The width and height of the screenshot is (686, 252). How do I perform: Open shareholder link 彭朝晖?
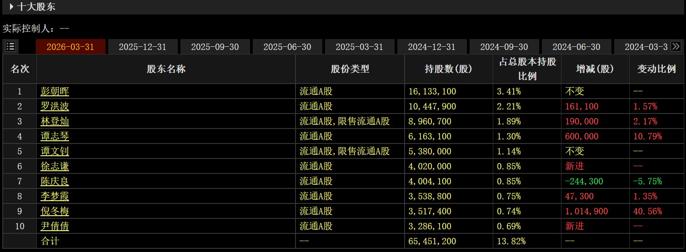[x=55, y=92]
